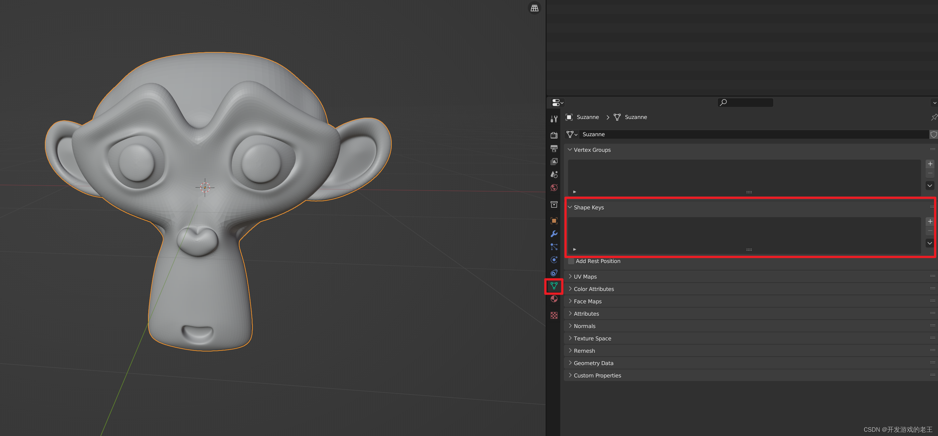Expand the Color Attributes panel
This screenshot has height=436, width=938.
coord(593,289)
